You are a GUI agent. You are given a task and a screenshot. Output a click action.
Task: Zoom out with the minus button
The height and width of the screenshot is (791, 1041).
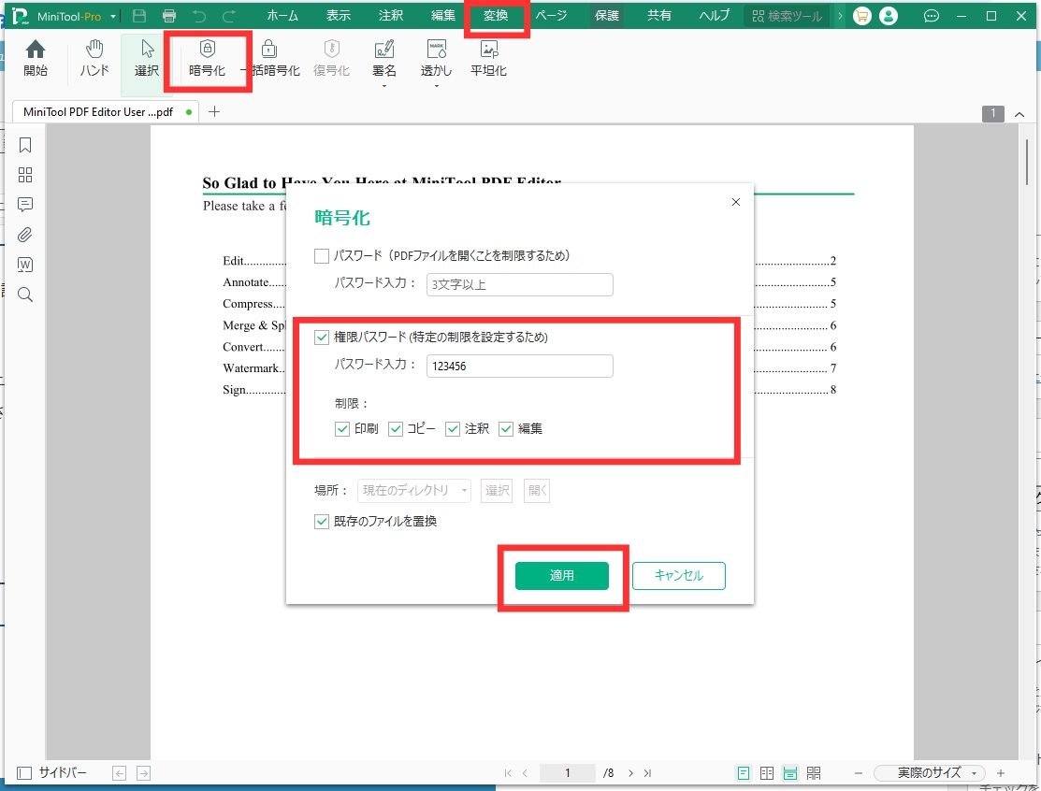859,773
